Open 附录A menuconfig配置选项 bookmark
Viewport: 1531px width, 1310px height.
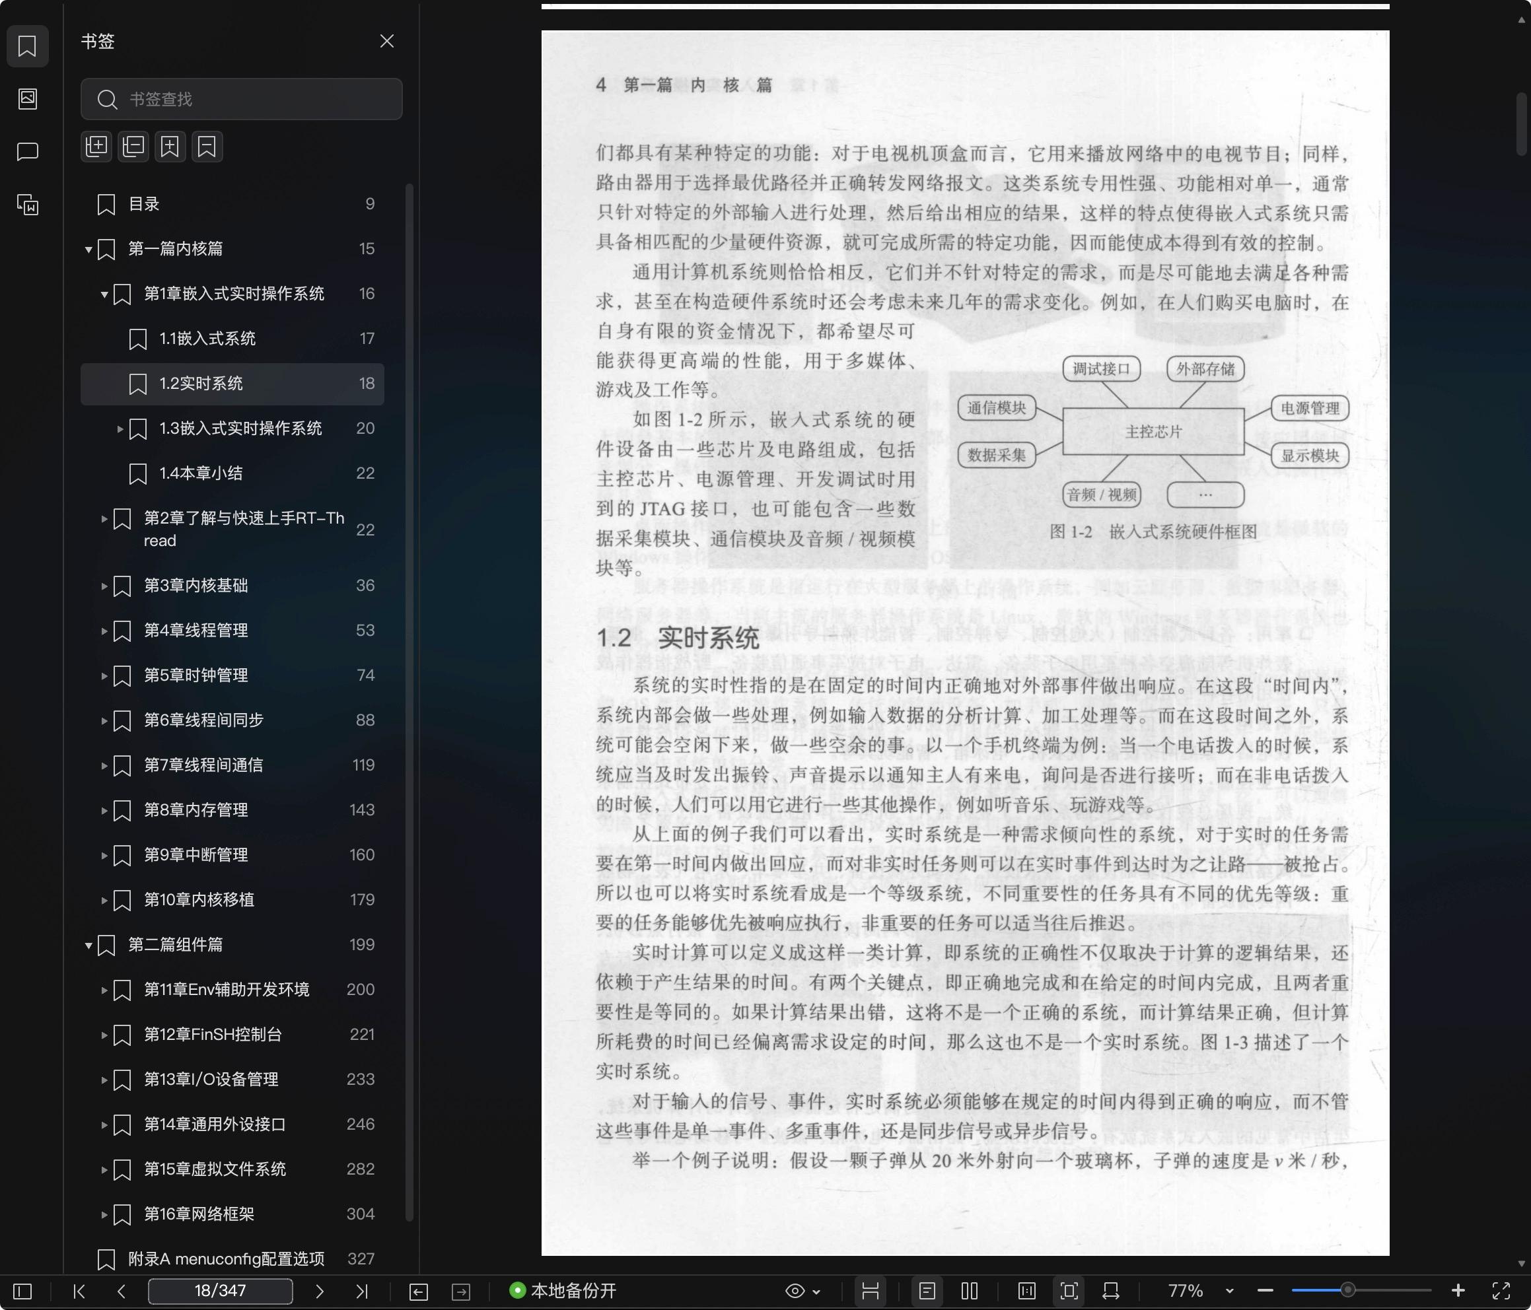pos(232,1259)
